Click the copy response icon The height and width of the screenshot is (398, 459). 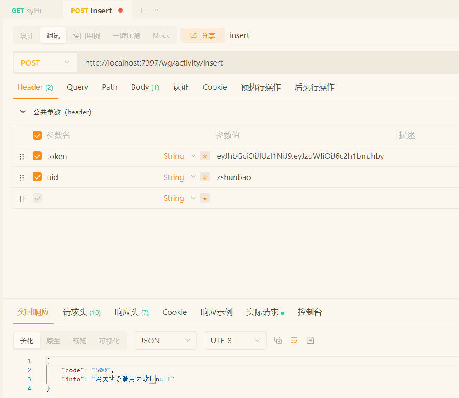click(x=278, y=340)
